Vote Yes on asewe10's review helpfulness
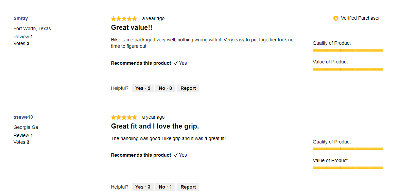The image size is (400, 195). 143,187
